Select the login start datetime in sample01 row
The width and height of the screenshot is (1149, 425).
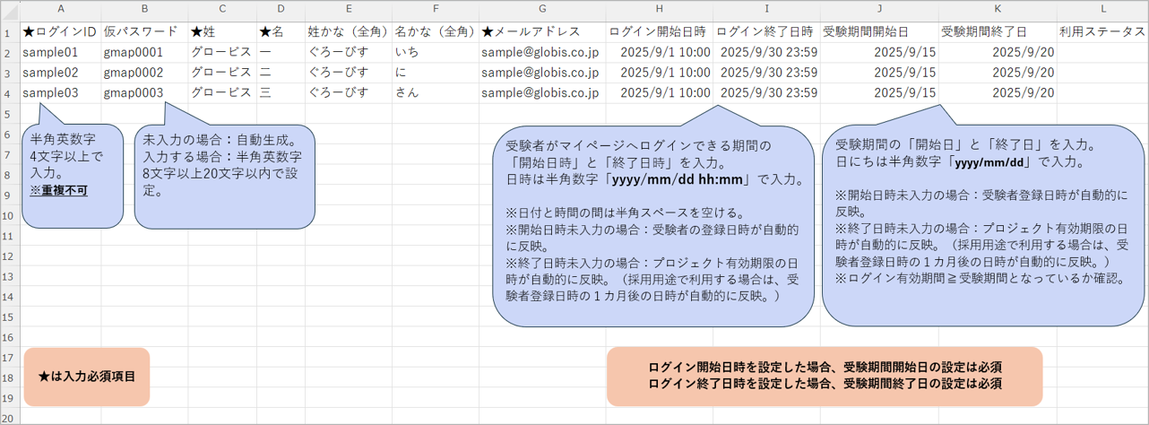coord(660,52)
